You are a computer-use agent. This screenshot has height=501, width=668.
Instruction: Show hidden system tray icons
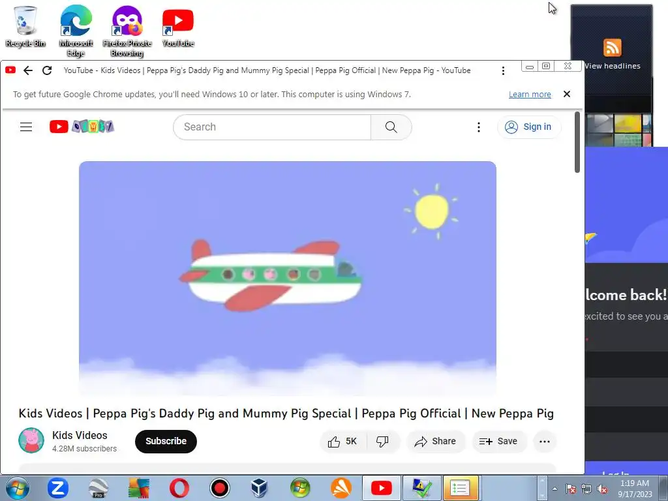click(x=554, y=489)
